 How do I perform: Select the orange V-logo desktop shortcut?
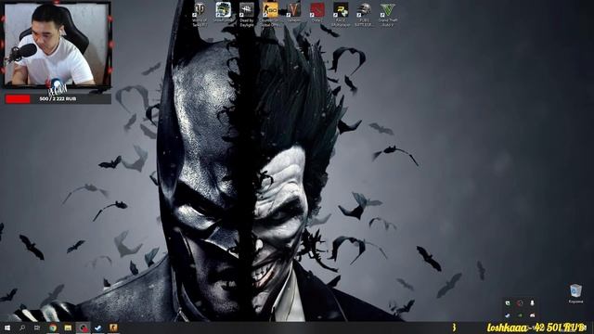point(293,12)
